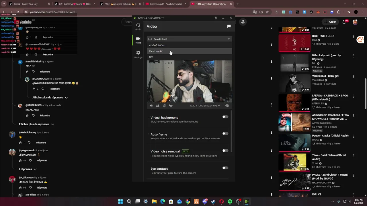Open the resolution dropdown showing 1920 x 1080 @ 59.94 FPS

click(205, 106)
